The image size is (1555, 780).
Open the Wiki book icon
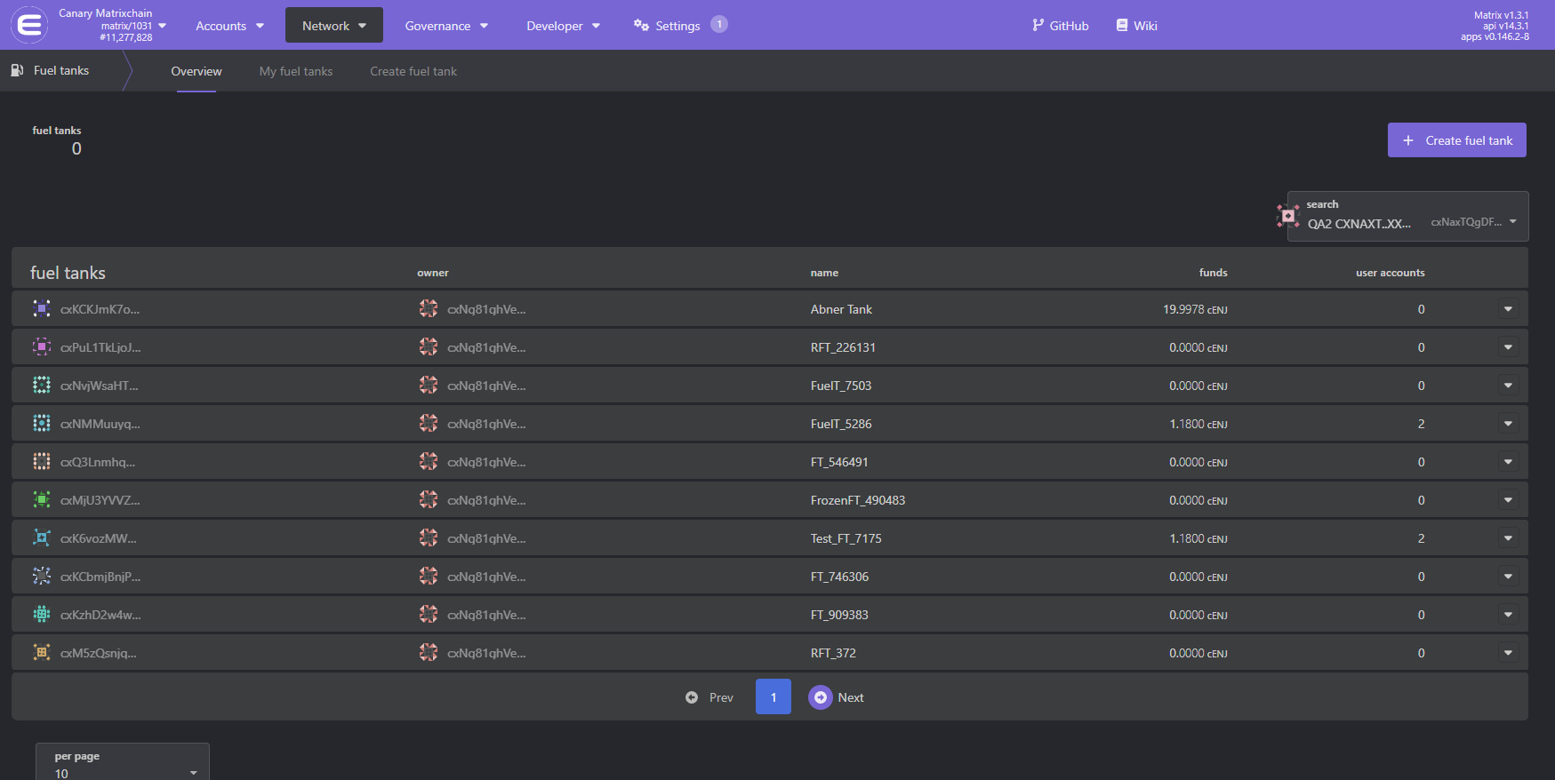coord(1122,26)
